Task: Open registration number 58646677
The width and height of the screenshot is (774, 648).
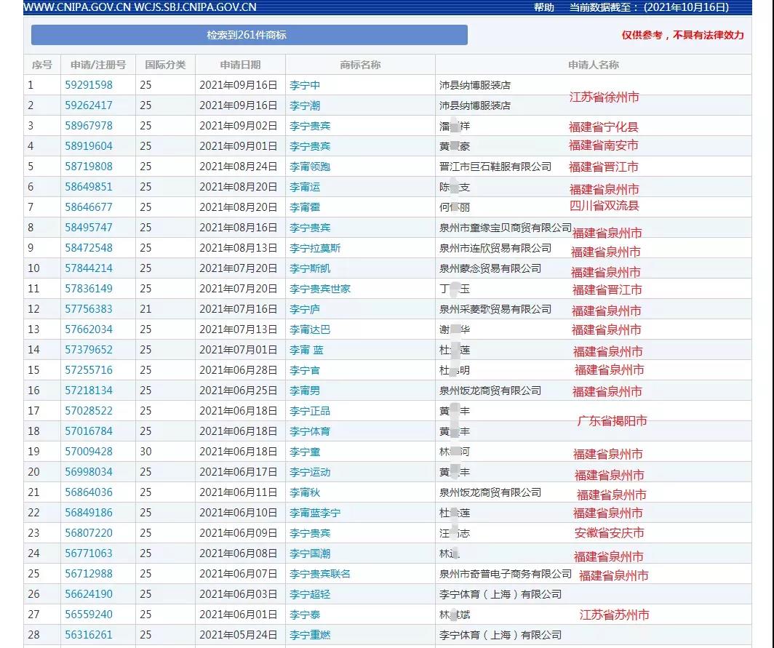Action: coord(89,207)
